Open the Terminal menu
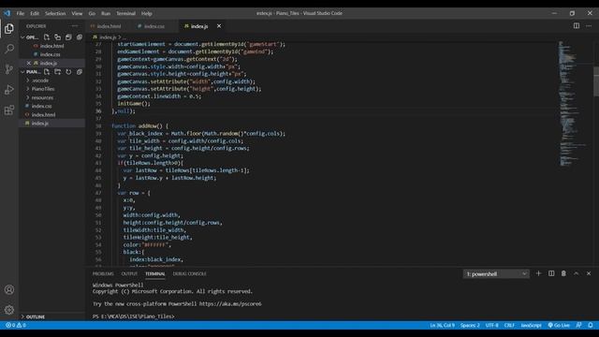599x337 pixels. (125, 13)
